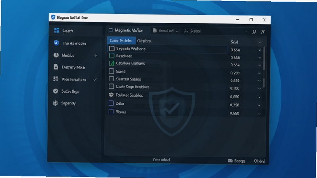Expand the chevron beside 0,55A

coord(260,50)
